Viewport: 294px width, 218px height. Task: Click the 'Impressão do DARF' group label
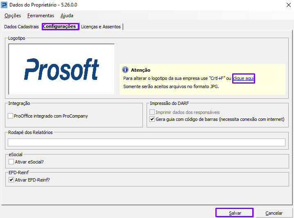tap(169, 103)
